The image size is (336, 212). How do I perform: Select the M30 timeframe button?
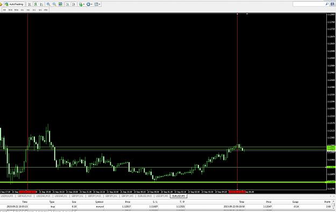pos(16,10)
